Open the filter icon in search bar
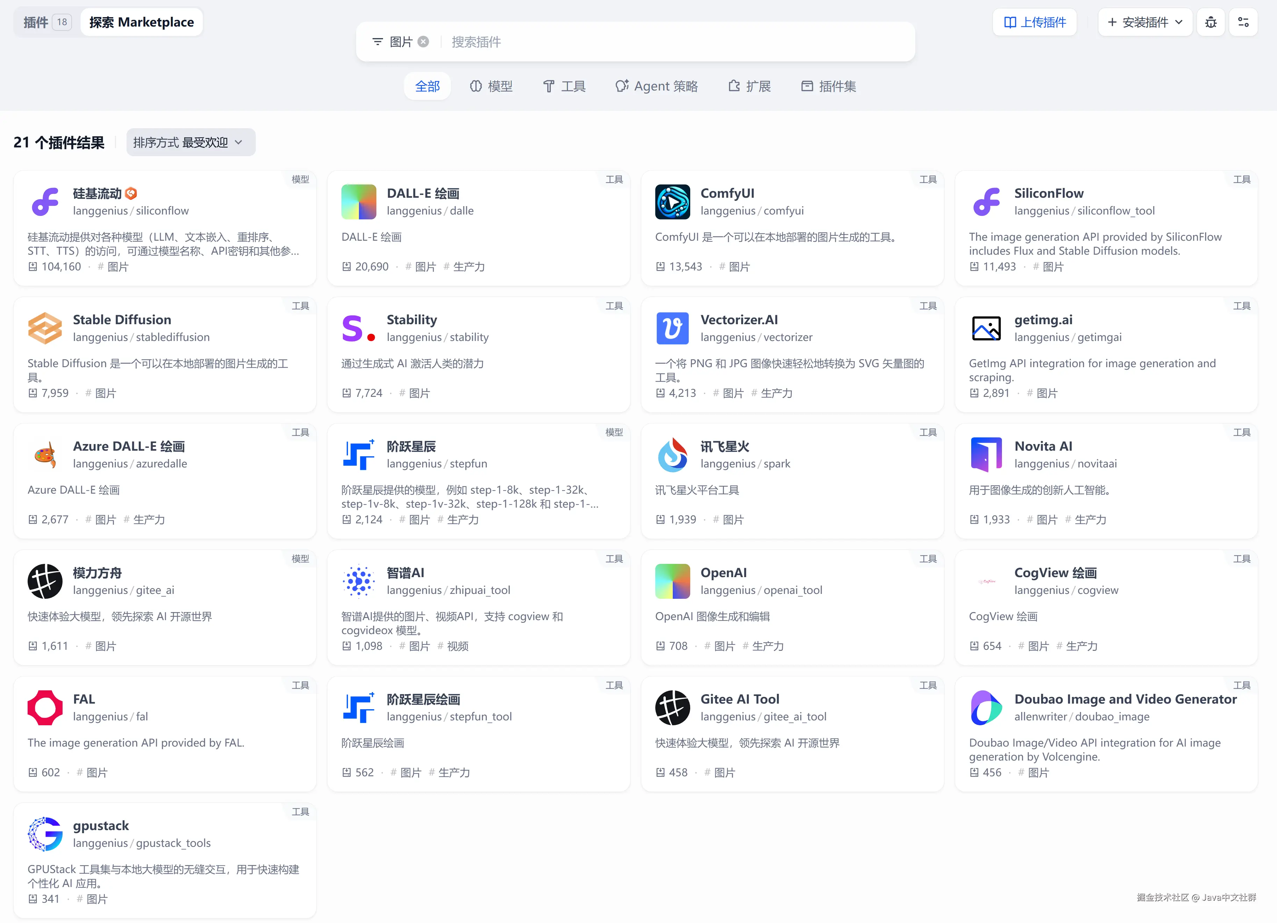This screenshot has height=923, width=1277. (x=377, y=42)
